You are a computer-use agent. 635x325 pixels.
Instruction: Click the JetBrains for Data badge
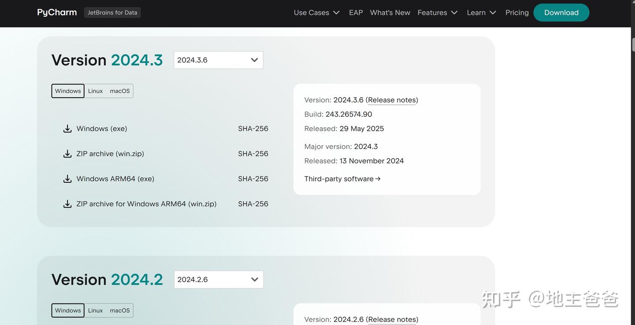coord(112,12)
